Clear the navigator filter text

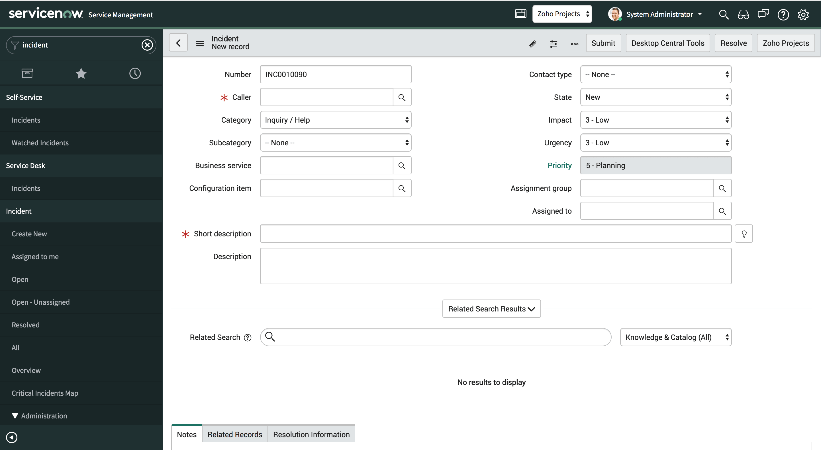pos(147,45)
